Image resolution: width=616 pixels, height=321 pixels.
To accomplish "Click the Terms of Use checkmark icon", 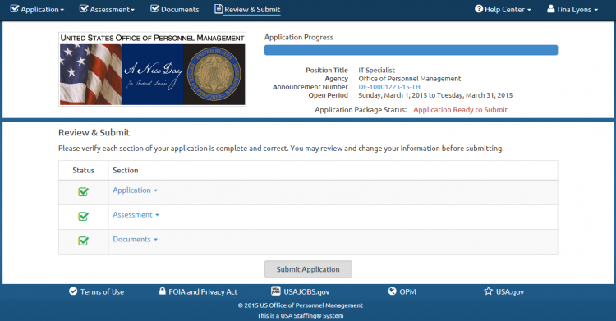I will pyautogui.click(x=73, y=291).
